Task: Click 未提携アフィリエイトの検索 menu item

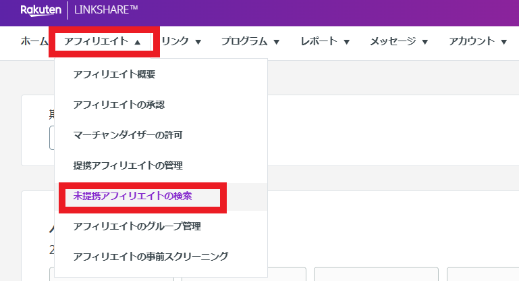Action: (132, 196)
